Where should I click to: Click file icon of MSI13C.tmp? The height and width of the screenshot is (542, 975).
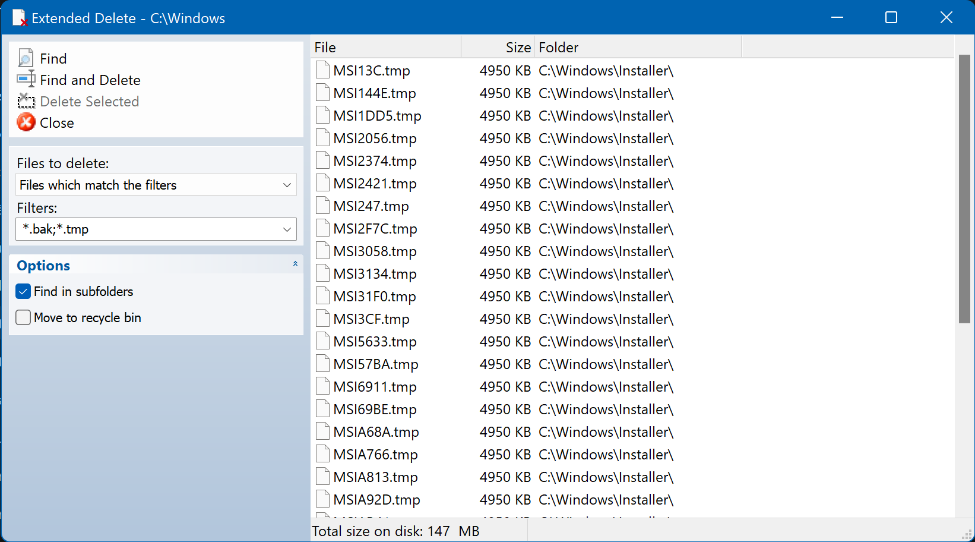pyautogui.click(x=322, y=70)
